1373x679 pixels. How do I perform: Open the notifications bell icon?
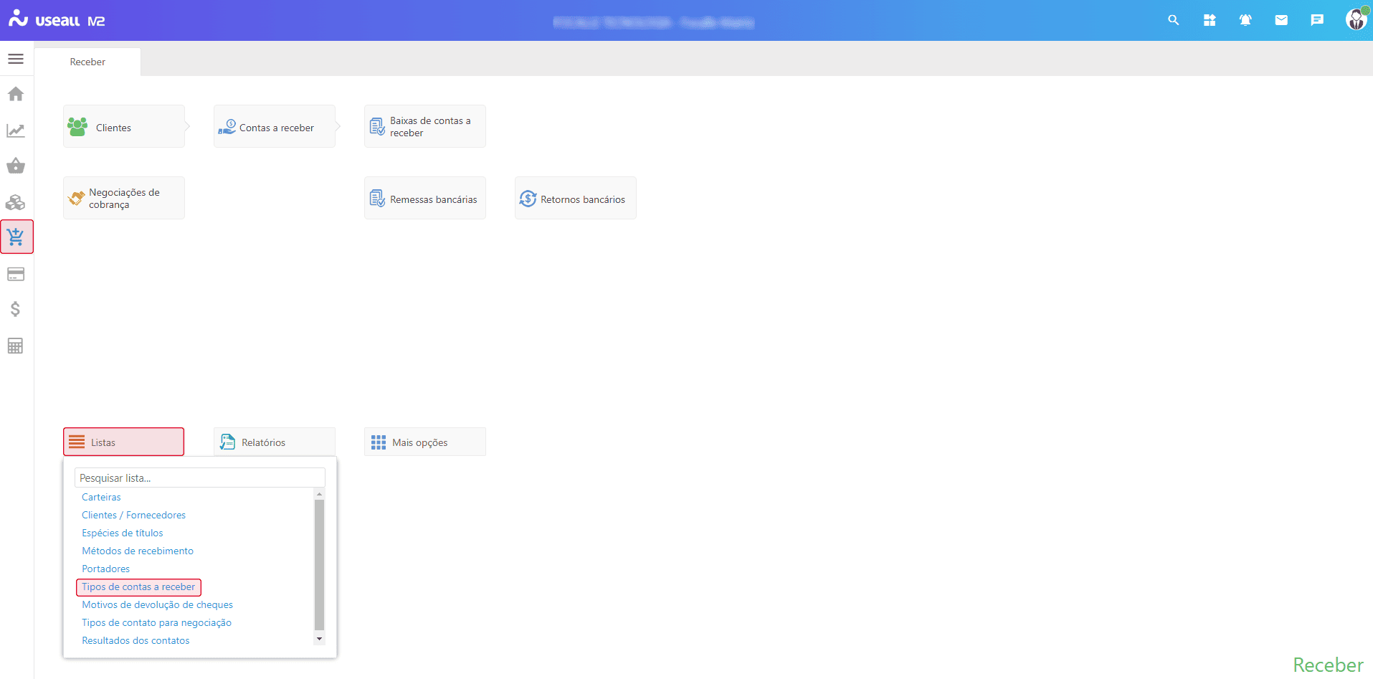pyautogui.click(x=1245, y=20)
